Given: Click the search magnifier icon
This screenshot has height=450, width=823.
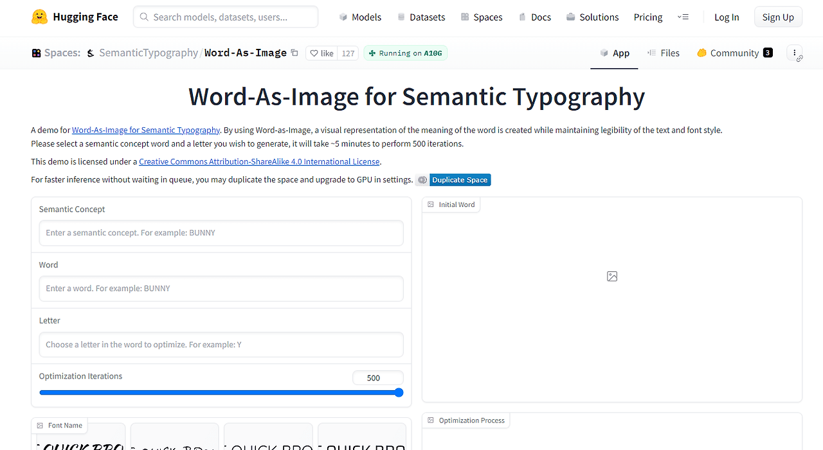Looking at the screenshot, I should point(145,17).
